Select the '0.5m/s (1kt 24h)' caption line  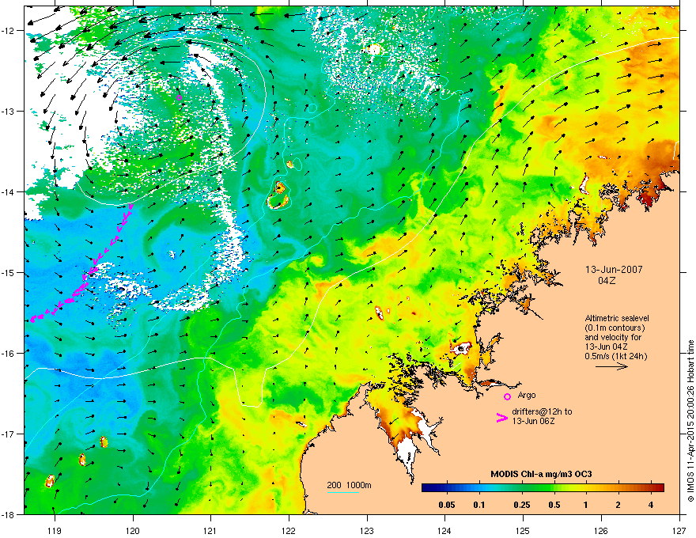click(615, 356)
